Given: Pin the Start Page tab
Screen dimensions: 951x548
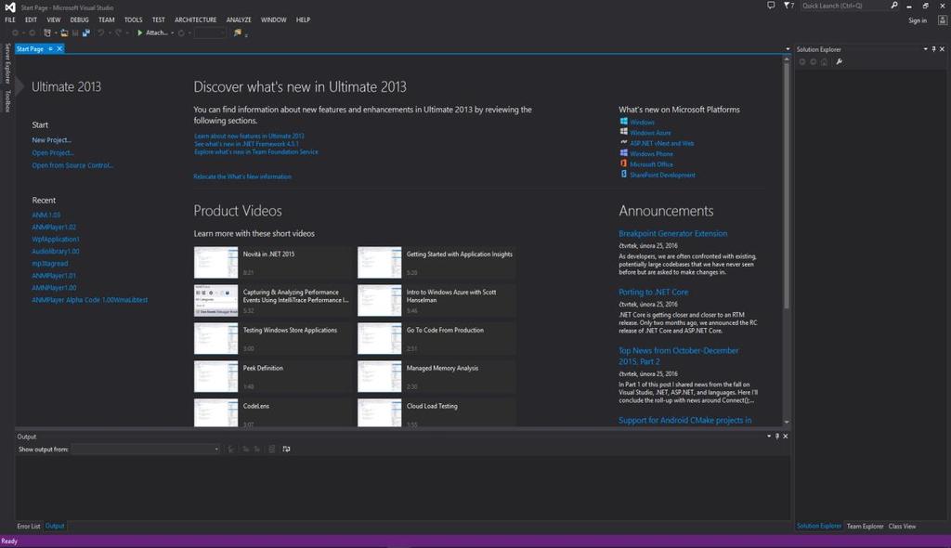Looking at the screenshot, I should coord(50,48).
